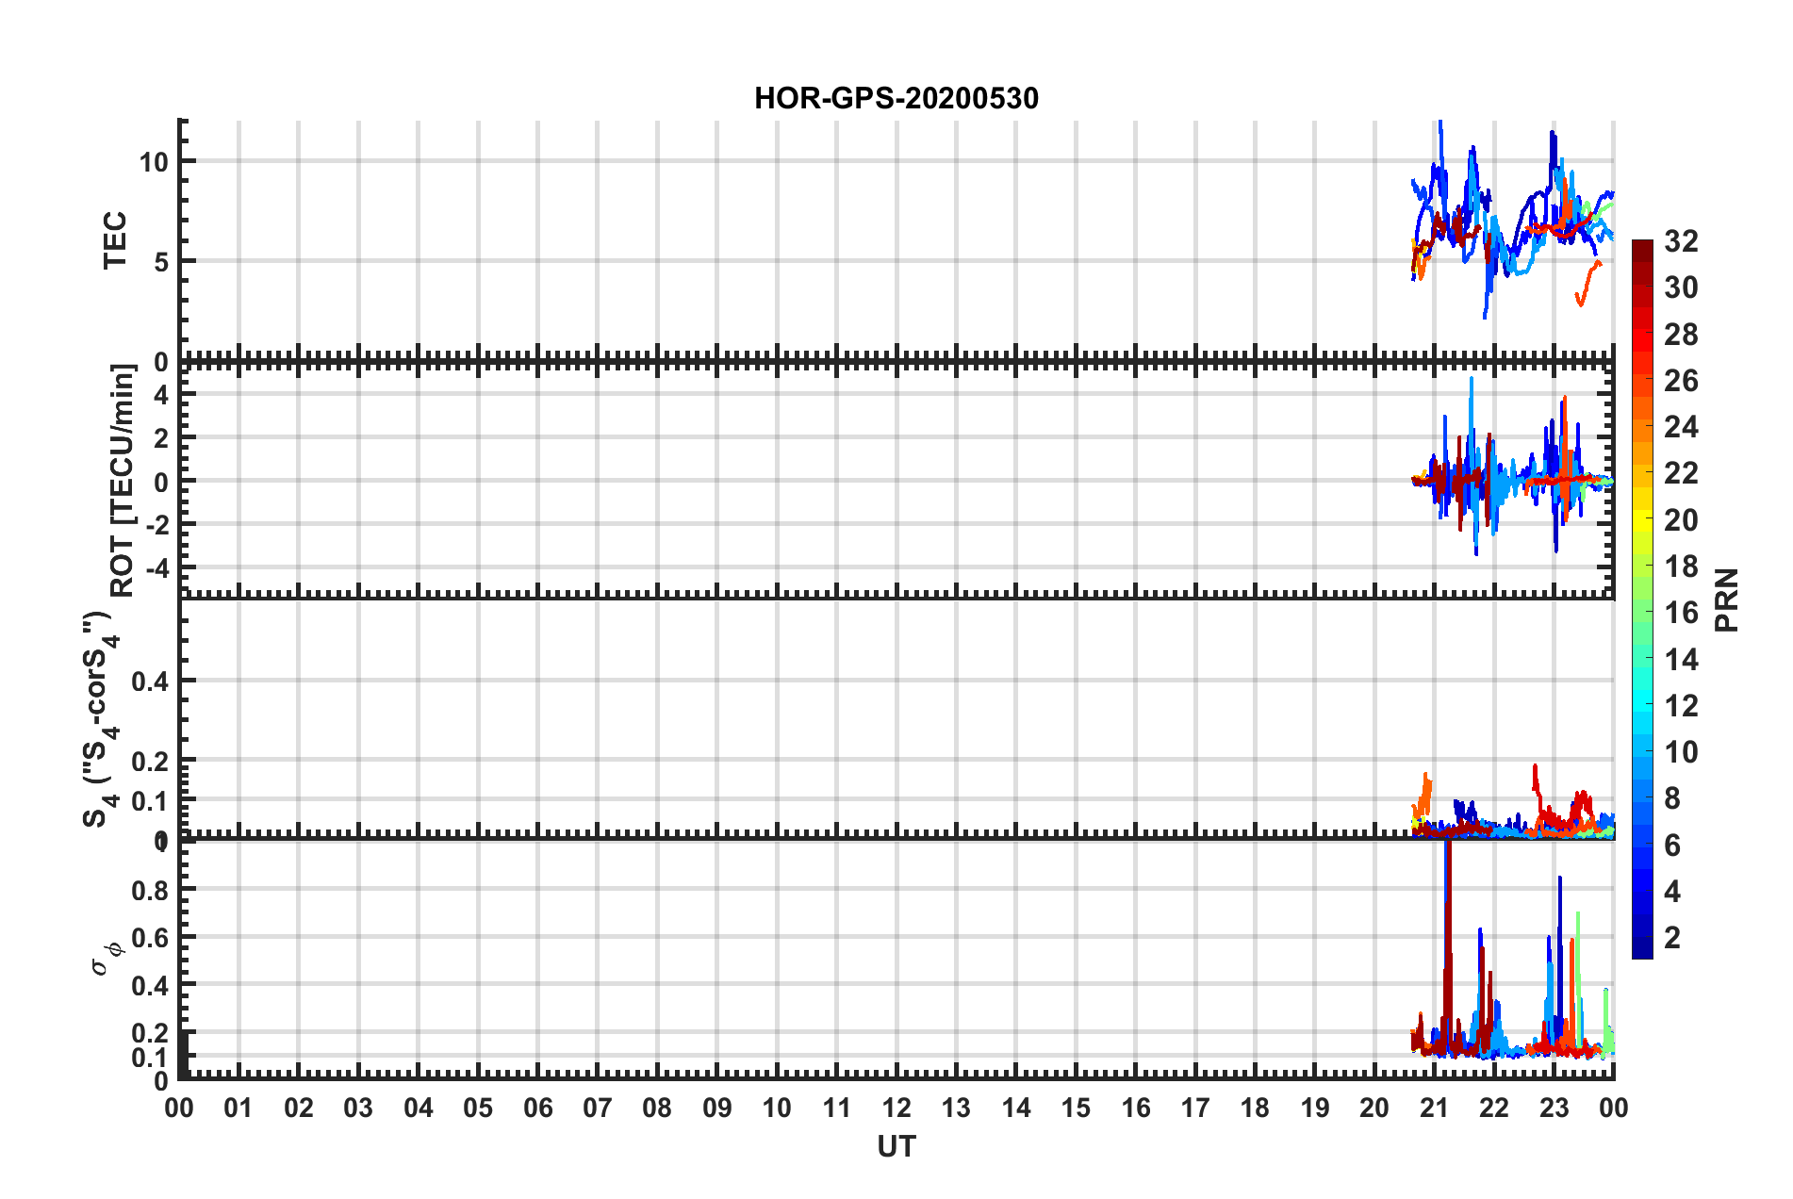Select colorbar tick label 30
The height and width of the screenshot is (1199, 1793).
click(1681, 287)
